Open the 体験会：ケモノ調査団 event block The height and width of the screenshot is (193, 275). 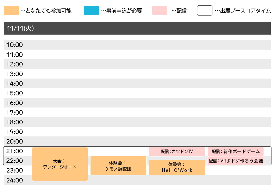[118, 166]
